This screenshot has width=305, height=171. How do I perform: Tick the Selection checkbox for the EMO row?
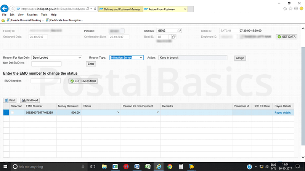tap(13, 113)
